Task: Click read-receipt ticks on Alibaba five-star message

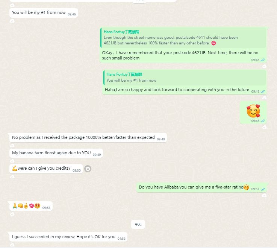Action: click(x=263, y=189)
